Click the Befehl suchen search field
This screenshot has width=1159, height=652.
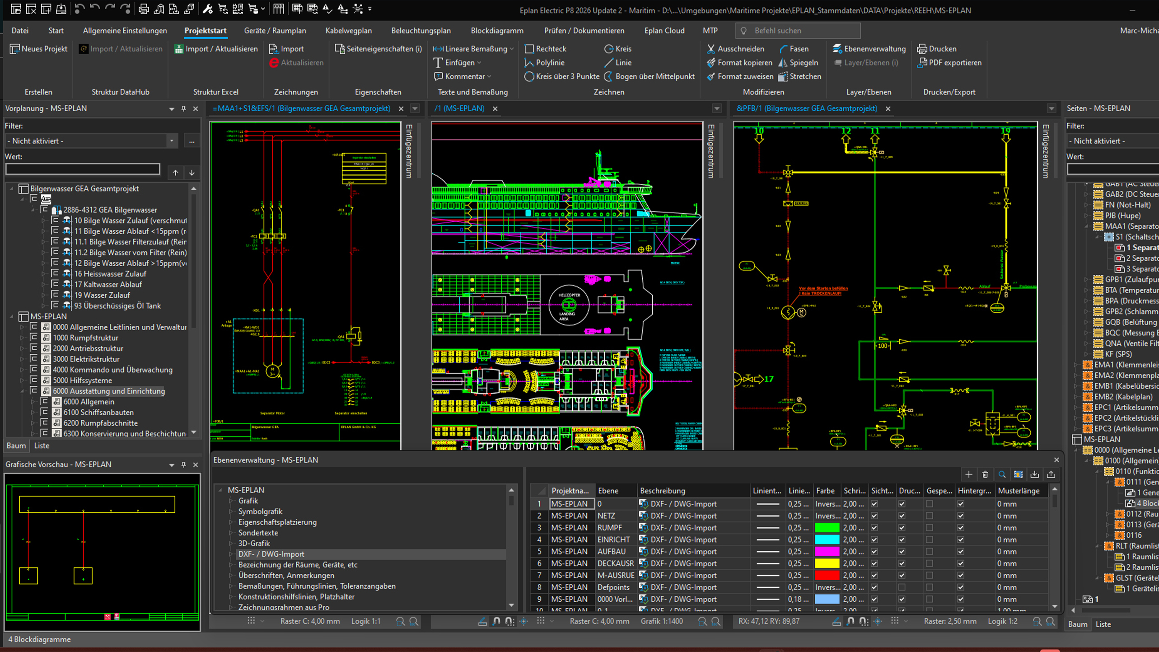coord(798,31)
